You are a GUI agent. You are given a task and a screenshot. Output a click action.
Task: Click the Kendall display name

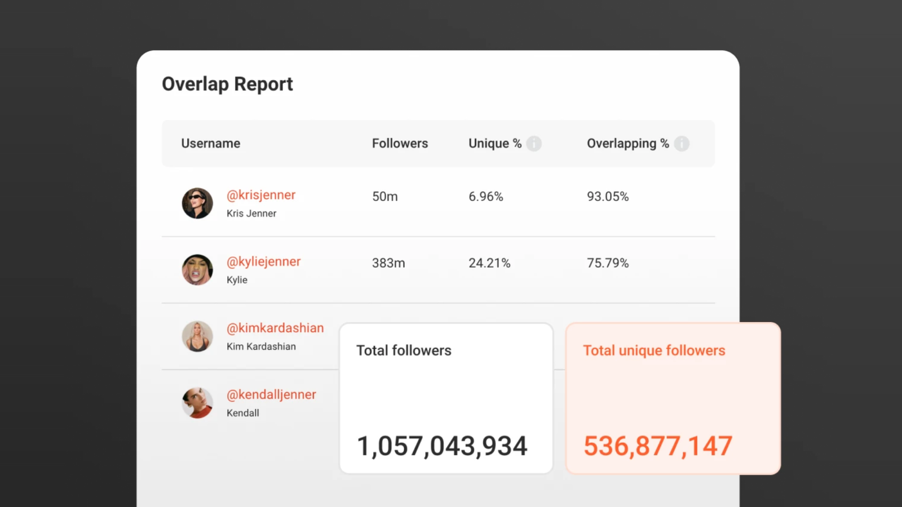[243, 413]
